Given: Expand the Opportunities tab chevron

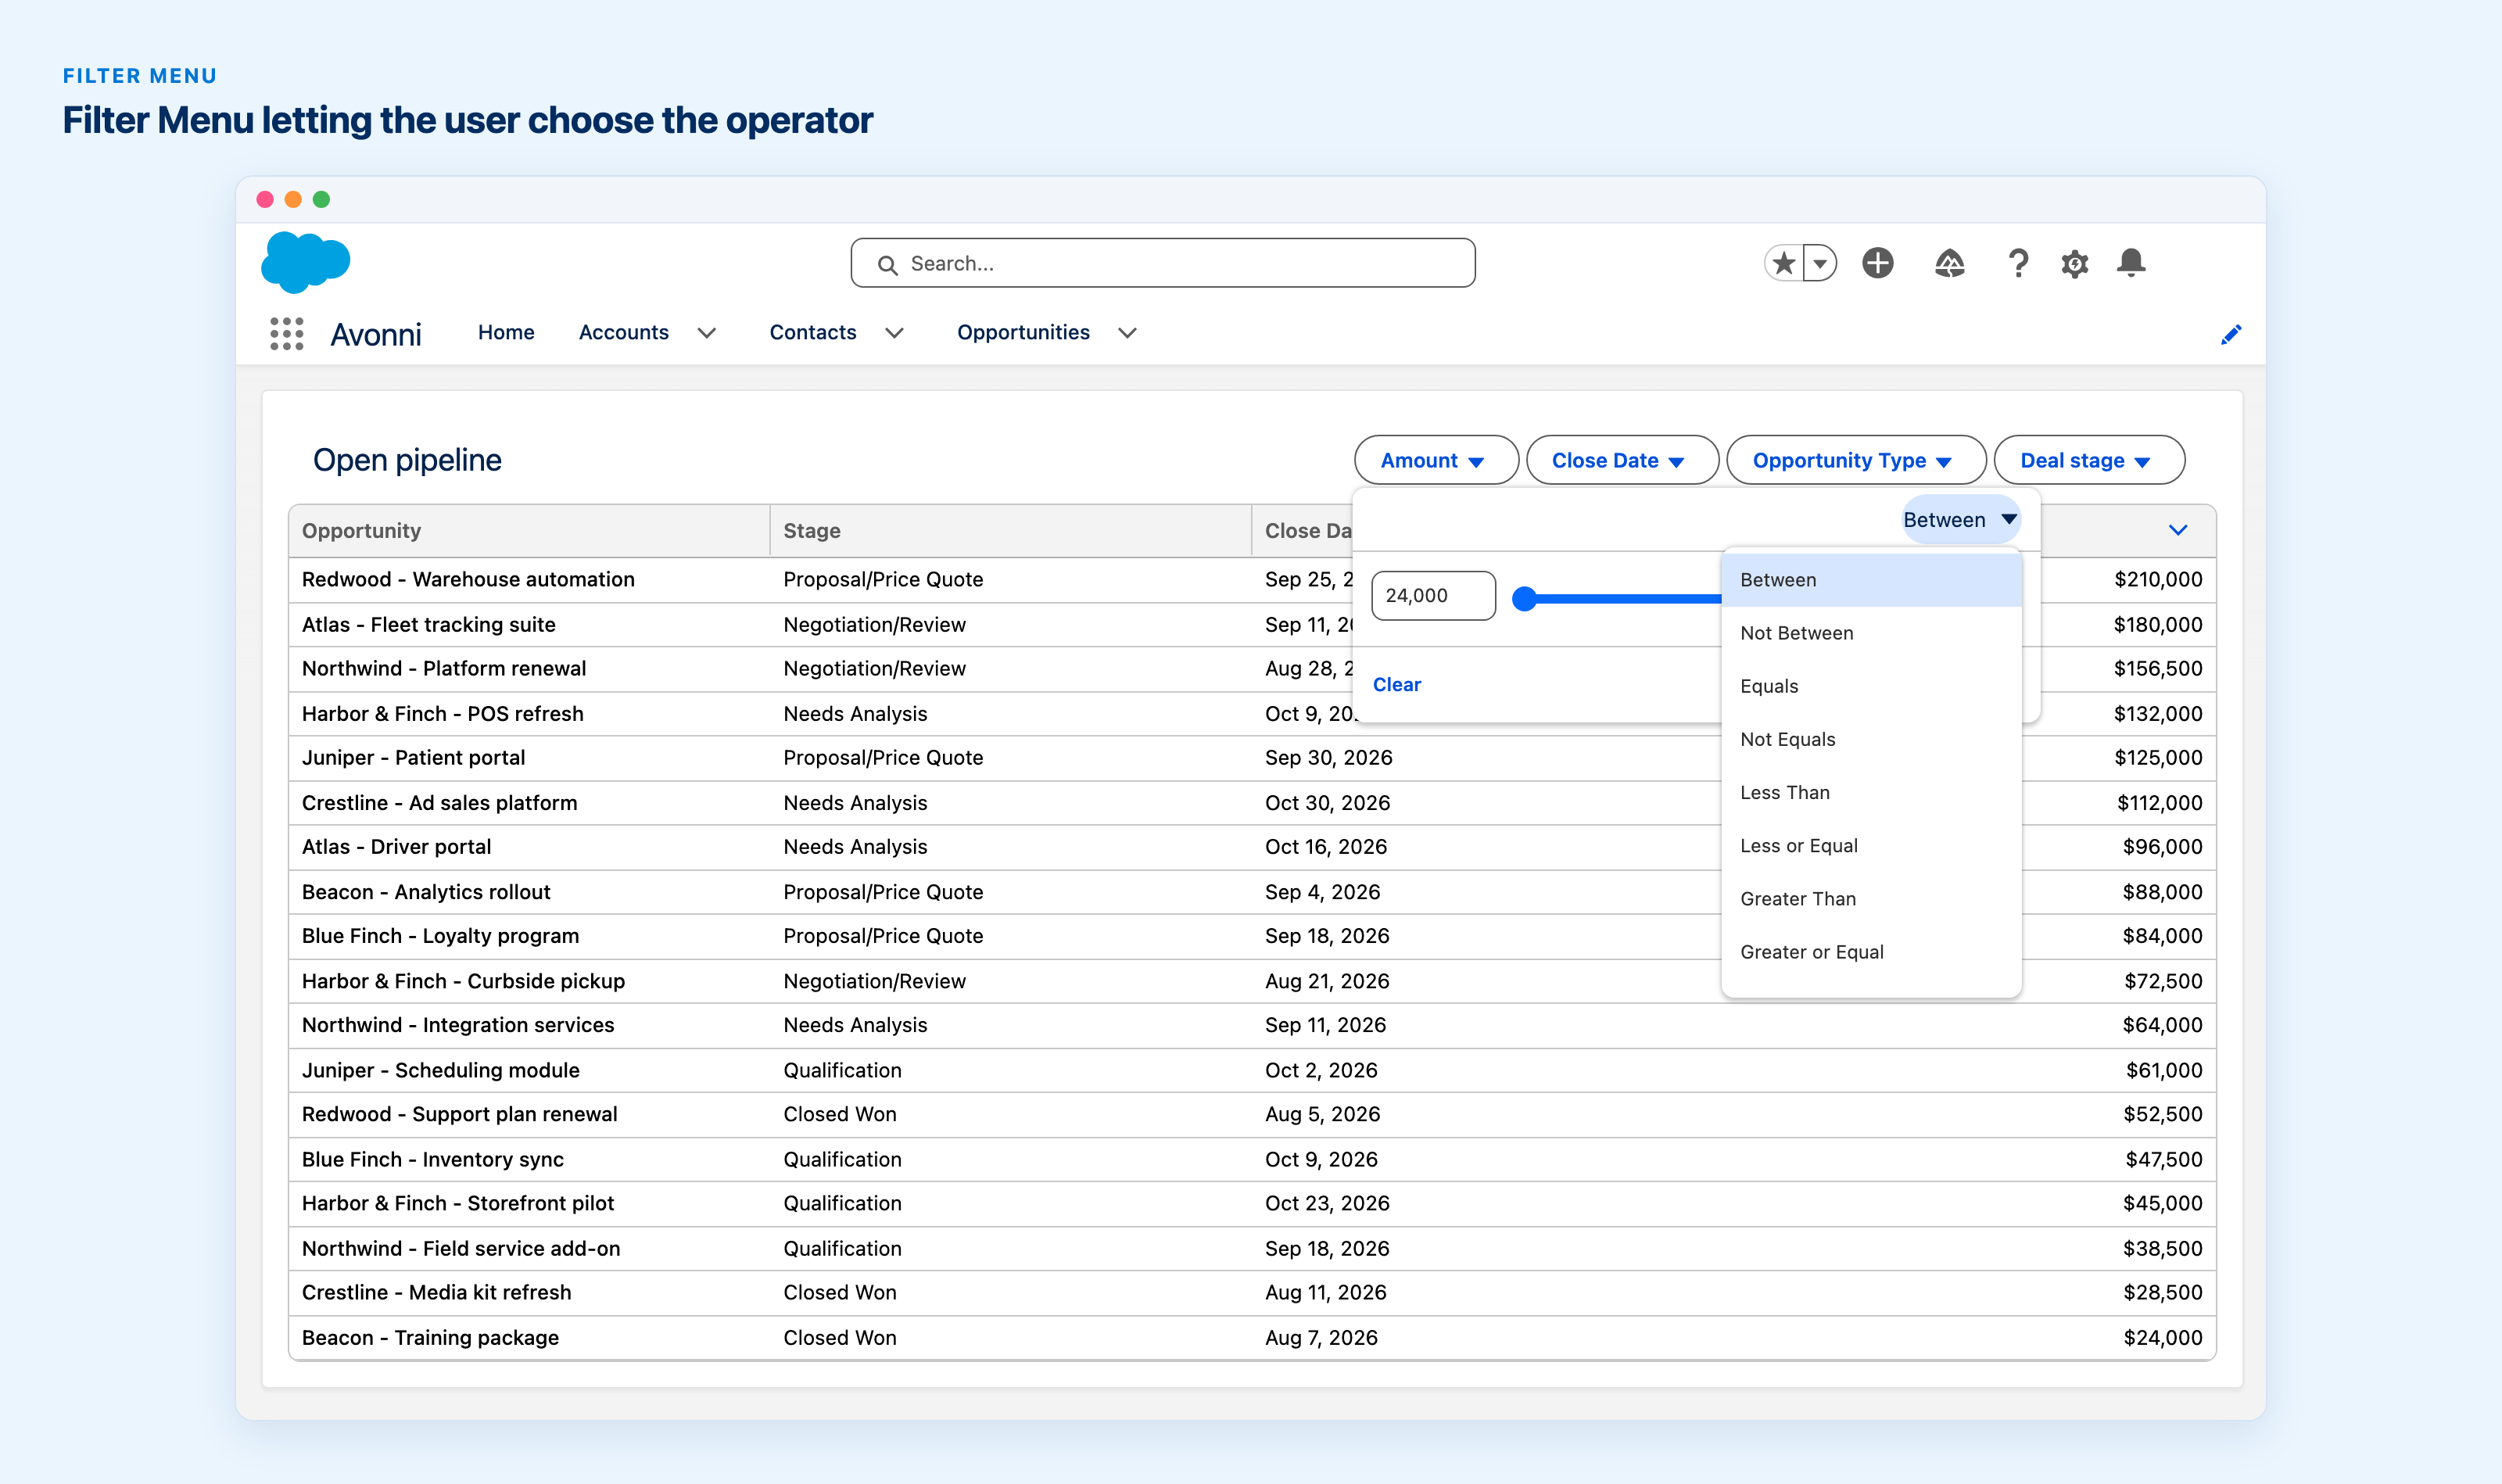Looking at the screenshot, I should tap(1127, 333).
